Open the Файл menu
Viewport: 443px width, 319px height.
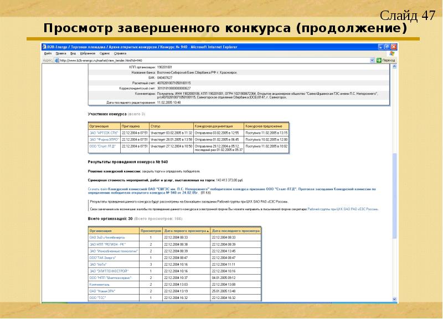click(48, 54)
